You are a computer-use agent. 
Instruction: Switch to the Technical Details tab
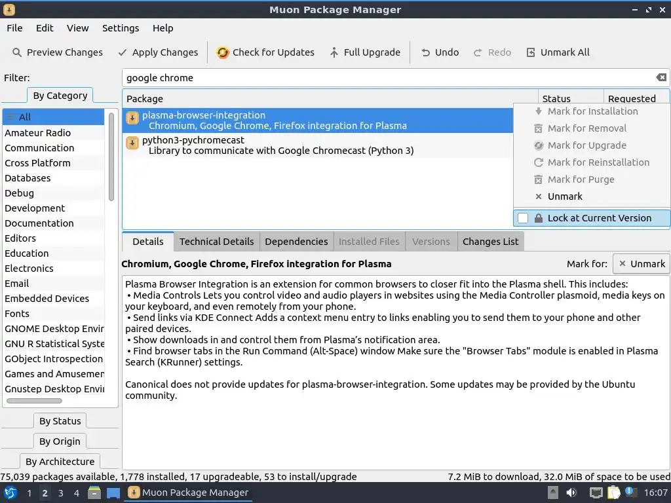[x=216, y=242]
